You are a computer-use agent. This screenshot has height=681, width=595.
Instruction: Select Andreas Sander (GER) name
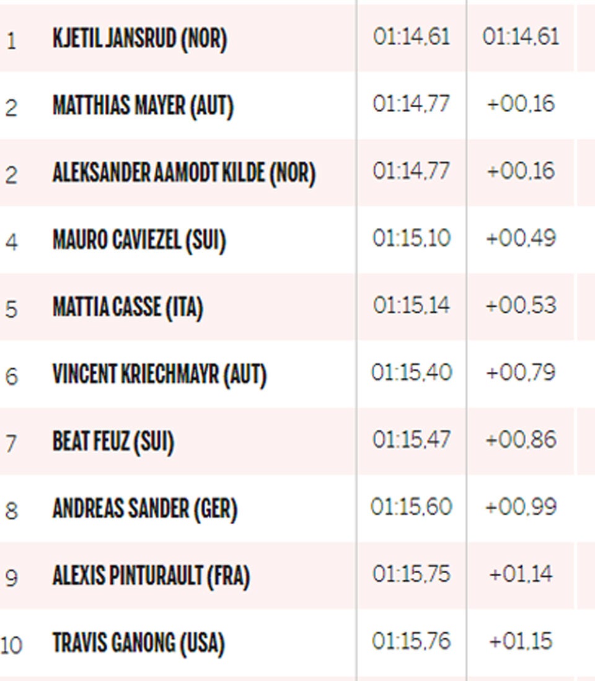[x=144, y=509]
